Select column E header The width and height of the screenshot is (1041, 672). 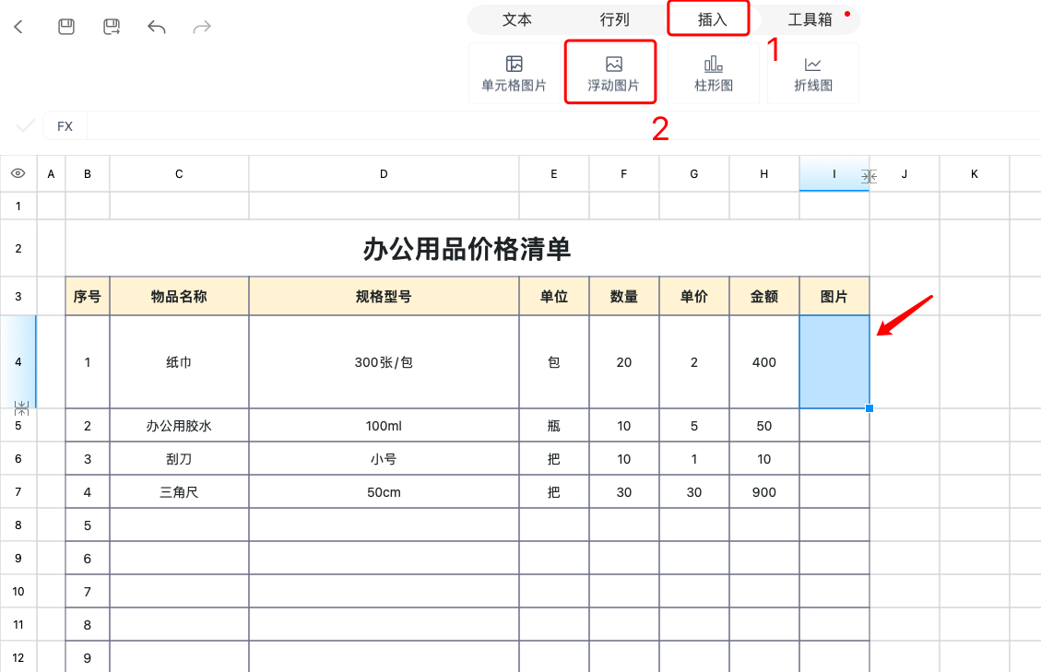(554, 174)
